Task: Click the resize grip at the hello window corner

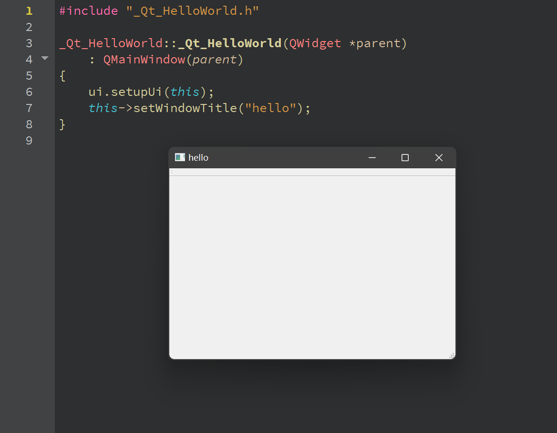Action: click(452, 355)
